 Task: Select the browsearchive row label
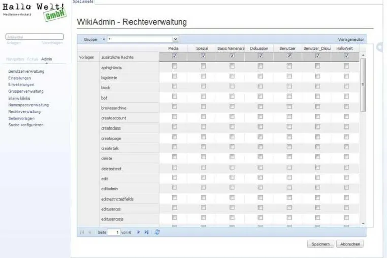pos(114,108)
